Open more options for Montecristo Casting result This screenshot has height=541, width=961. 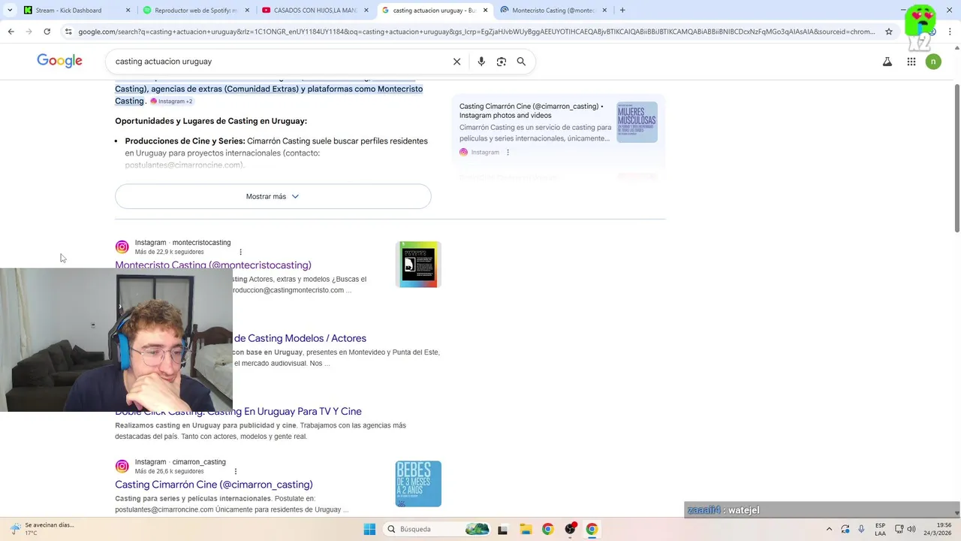click(x=240, y=252)
